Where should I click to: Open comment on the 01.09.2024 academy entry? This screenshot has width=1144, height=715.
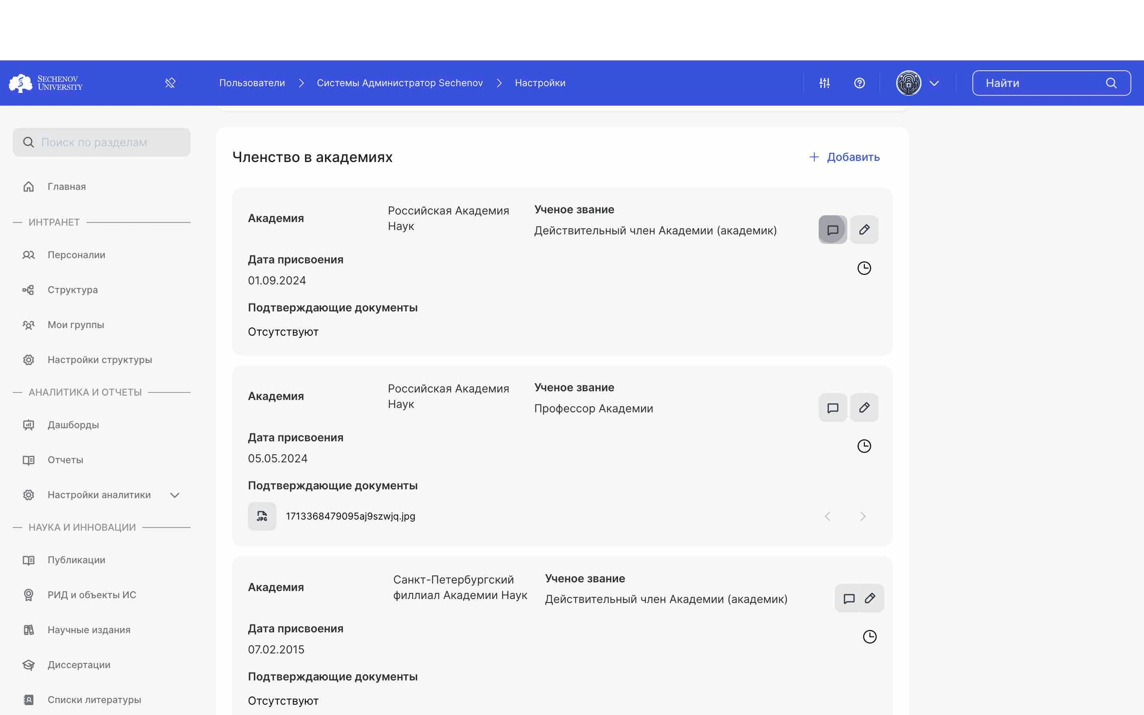pos(833,230)
